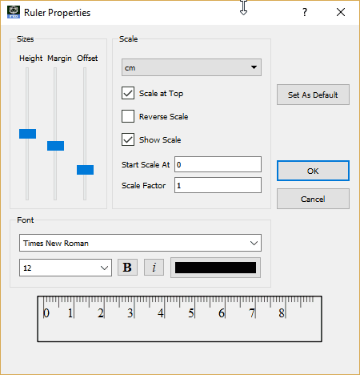The height and width of the screenshot is (375, 360).
Task: Click the Scale Factor input field
Action: tap(218, 185)
